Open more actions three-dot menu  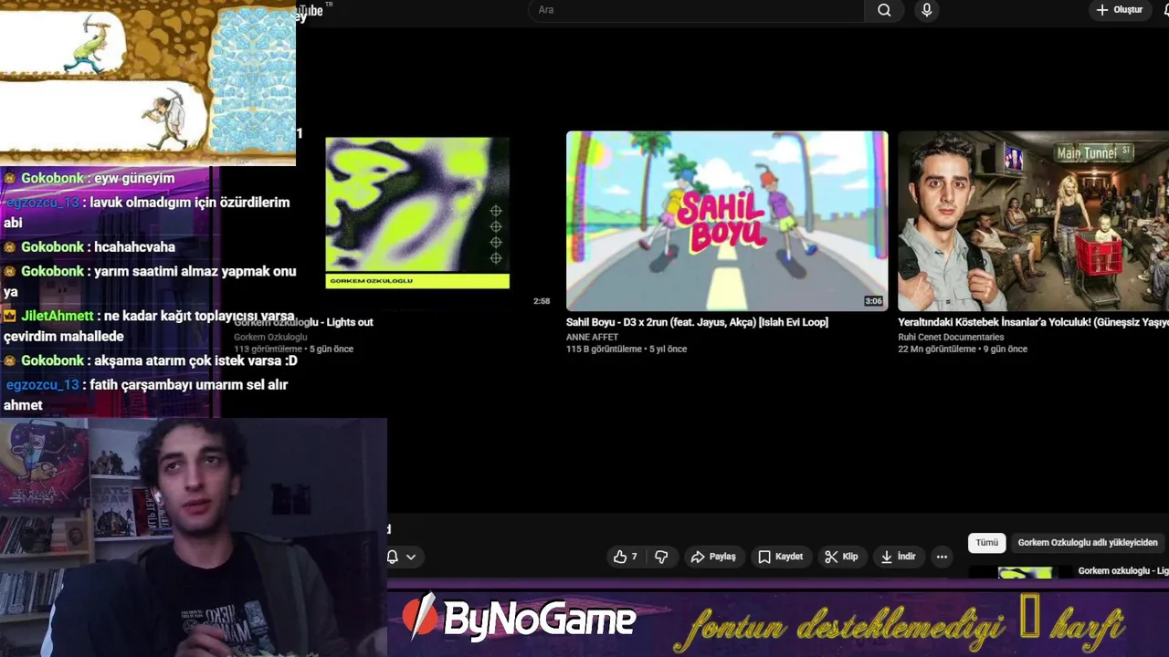coord(942,557)
